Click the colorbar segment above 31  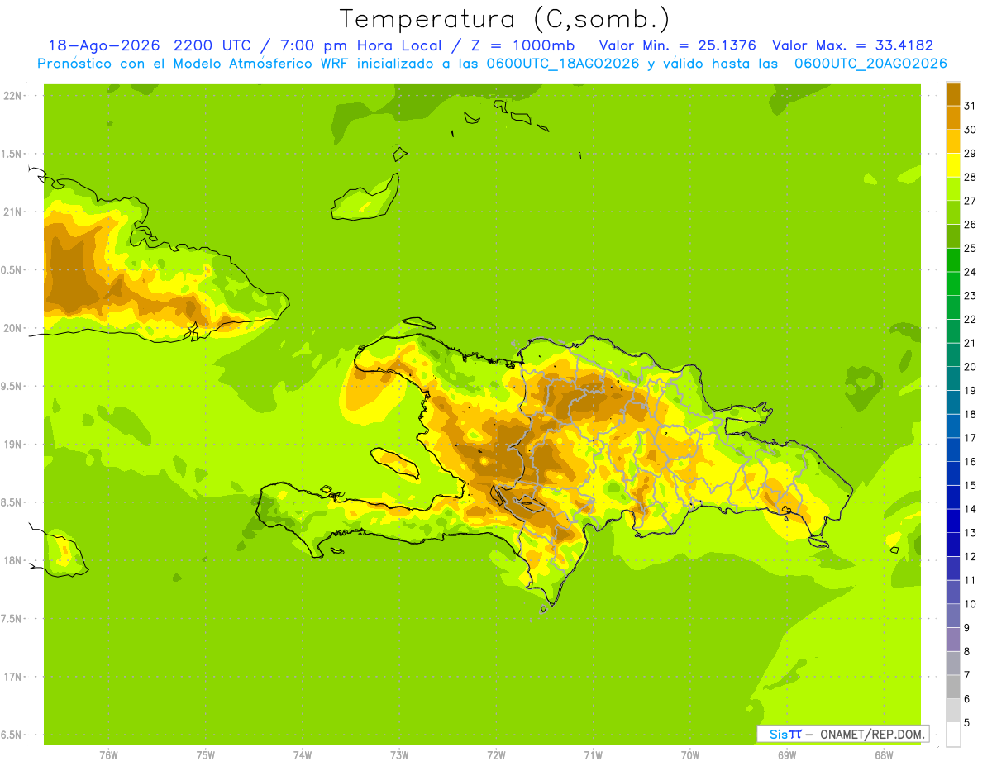[x=953, y=94]
